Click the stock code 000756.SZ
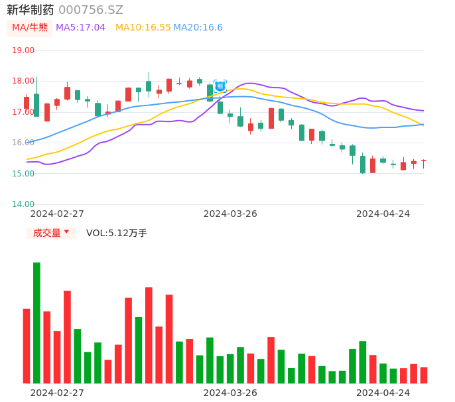This screenshot has width=455, height=402. point(91,10)
